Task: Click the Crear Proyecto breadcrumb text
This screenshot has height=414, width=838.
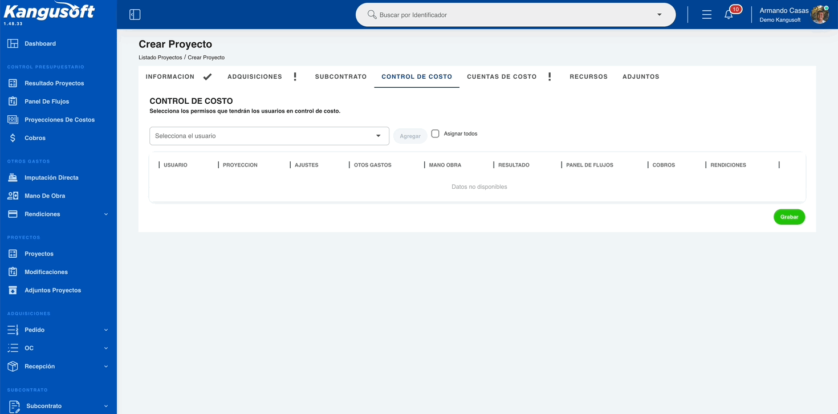Action: click(x=206, y=58)
